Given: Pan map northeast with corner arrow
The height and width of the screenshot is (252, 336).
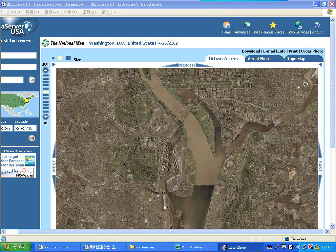Looking at the screenshot, I should coord(320,65).
